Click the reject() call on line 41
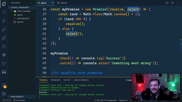 (75, 34)
